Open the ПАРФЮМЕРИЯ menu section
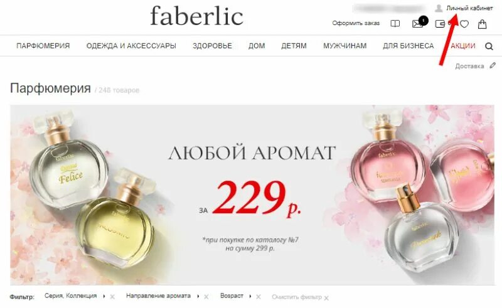The image size is (502, 308). point(43,46)
